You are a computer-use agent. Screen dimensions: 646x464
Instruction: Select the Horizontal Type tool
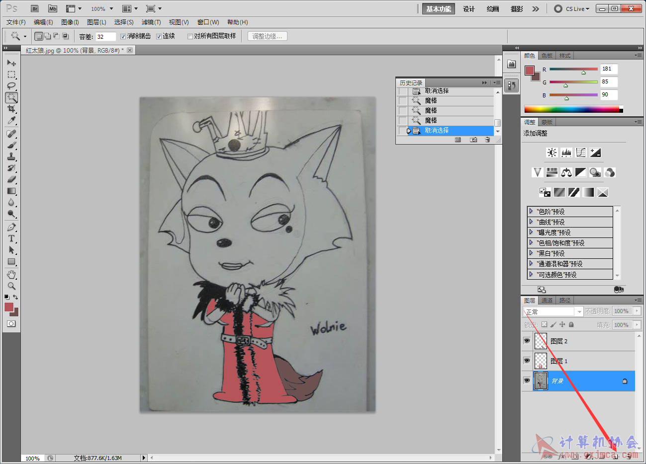click(11, 238)
